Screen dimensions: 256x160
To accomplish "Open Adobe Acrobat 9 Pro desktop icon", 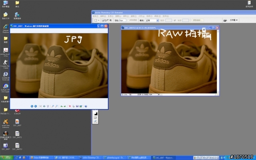I will click(x=5, y=52).
